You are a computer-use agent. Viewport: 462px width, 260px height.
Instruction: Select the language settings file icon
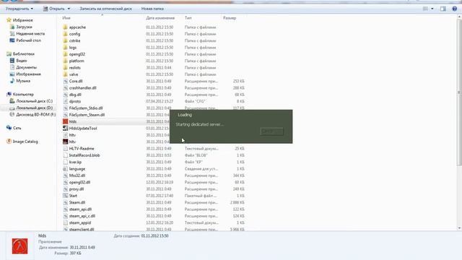[66, 169]
